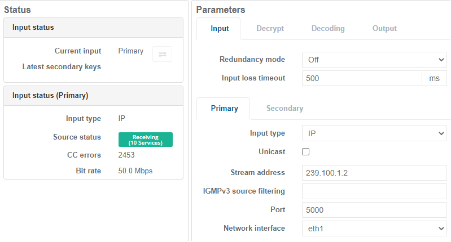Open the Network interface dropdown

point(374,228)
